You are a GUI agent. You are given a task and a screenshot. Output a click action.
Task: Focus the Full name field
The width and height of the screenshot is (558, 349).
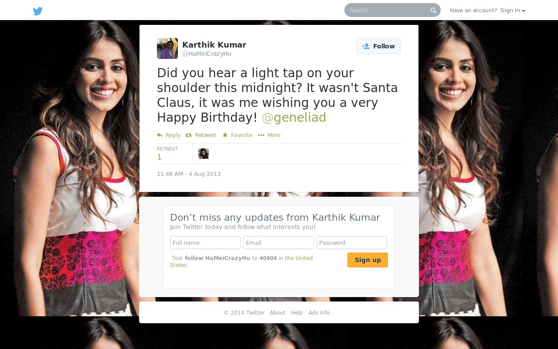click(x=205, y=243)
